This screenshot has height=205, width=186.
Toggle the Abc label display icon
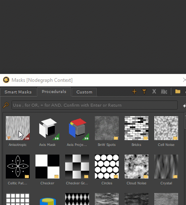(164, 92)
